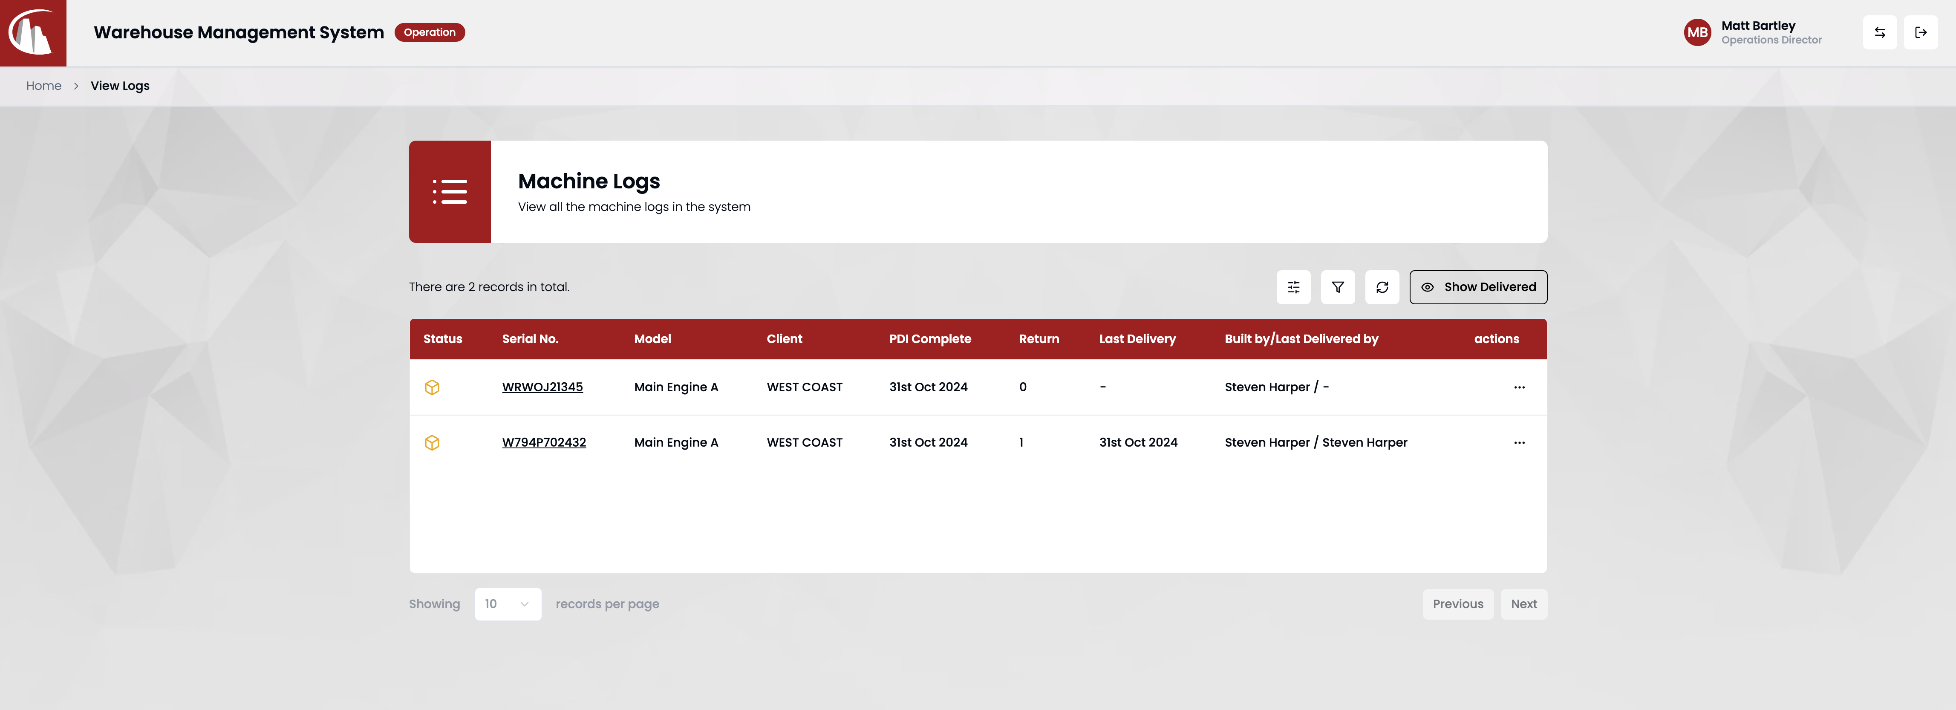Open the actions menu for WRWOJ21345
Screen dimensions: 1956x710
1519,387
